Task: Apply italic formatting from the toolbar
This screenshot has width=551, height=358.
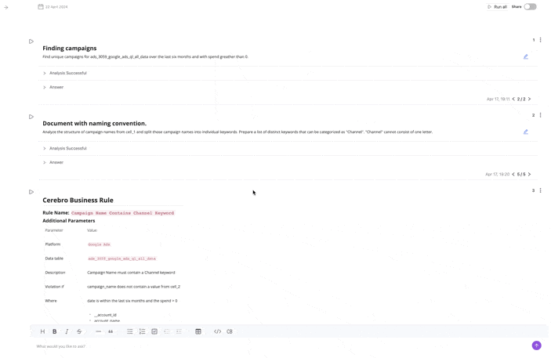Action: point(67,331)
